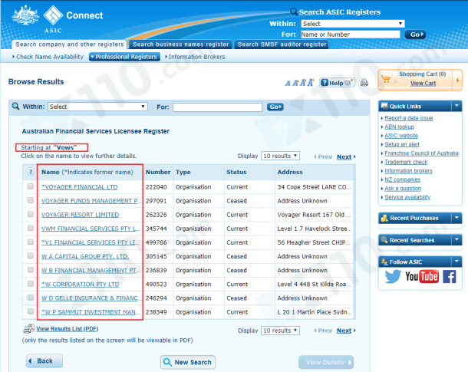
Task: Open Trademark check link
Action: click(406, 162)
